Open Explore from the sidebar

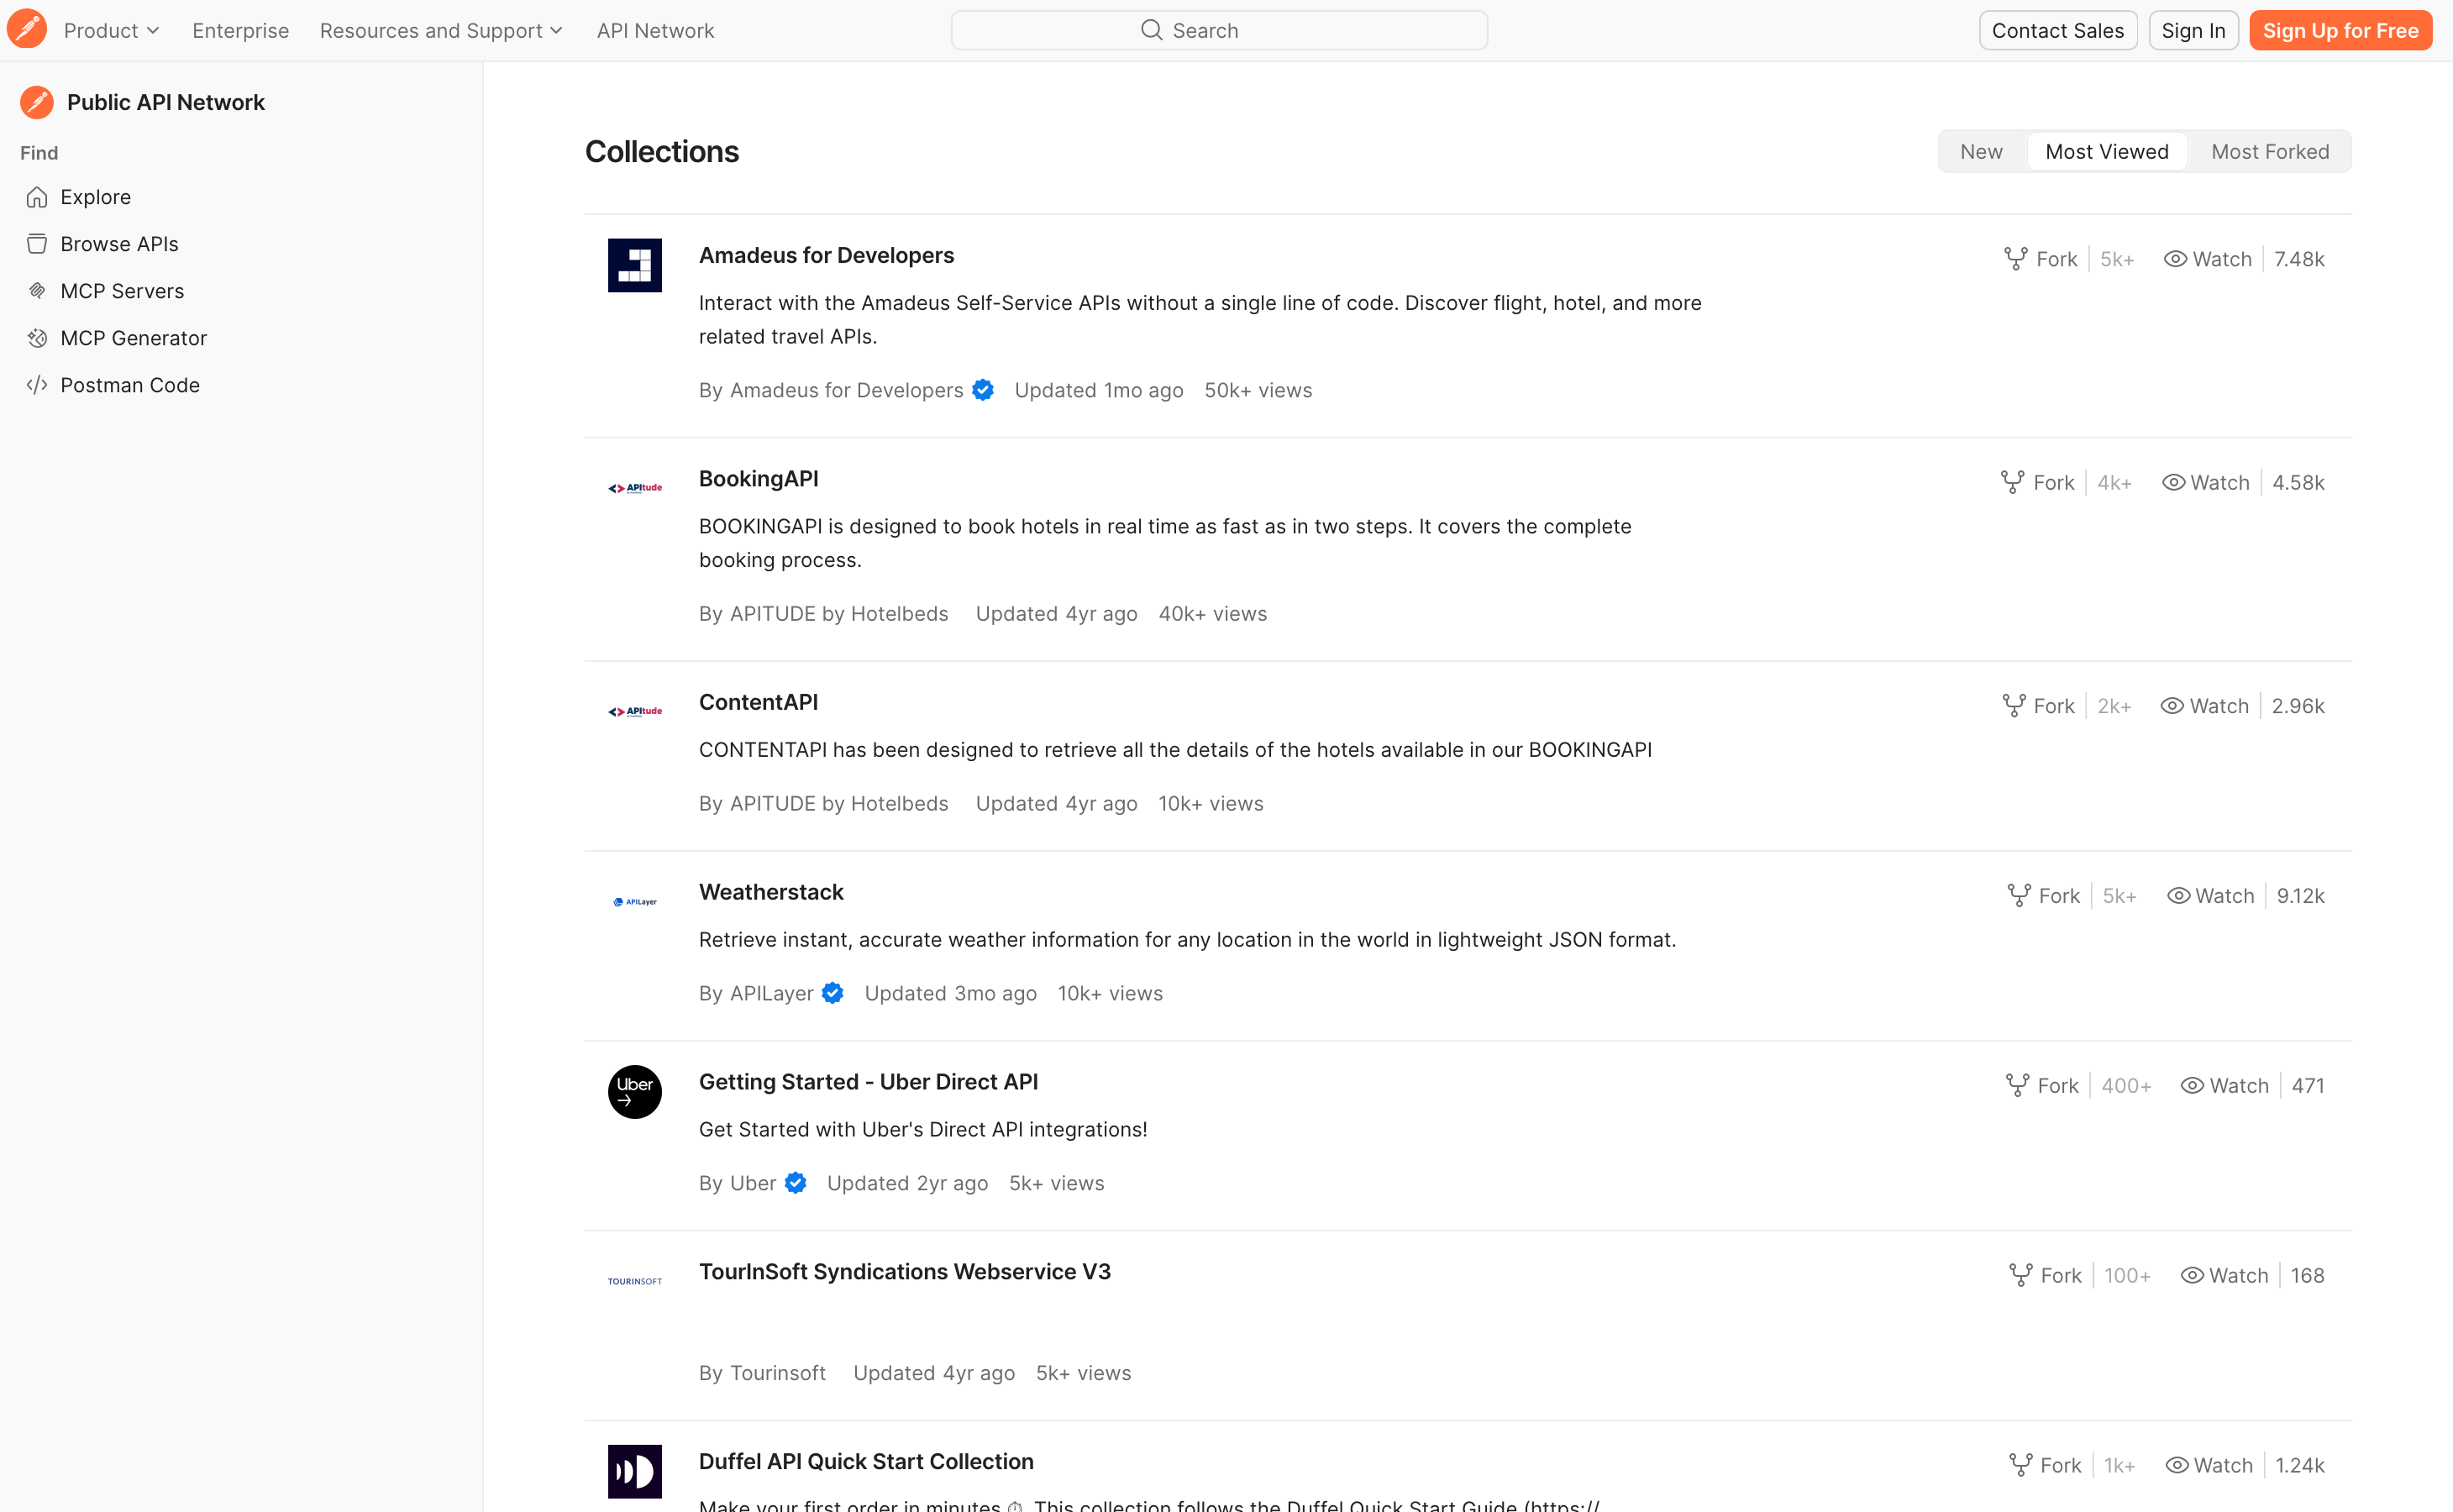[x=95, y=197]
